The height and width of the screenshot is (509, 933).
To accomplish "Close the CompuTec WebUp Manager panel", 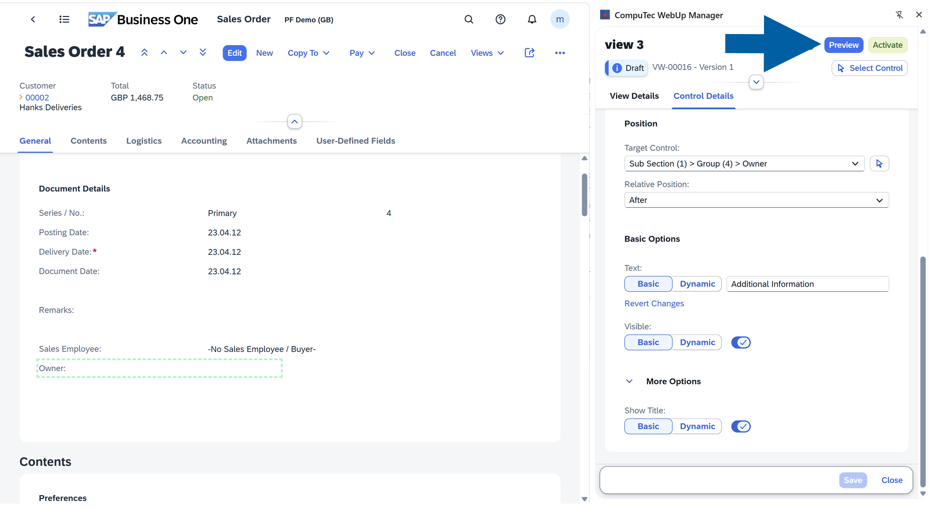I will click(x=919, y=15).
